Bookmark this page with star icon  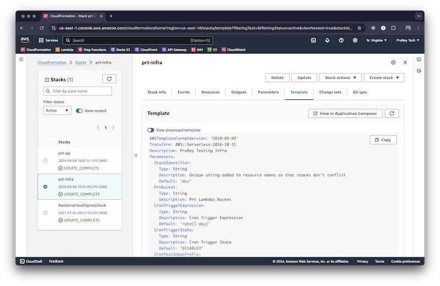click(359, 28)
